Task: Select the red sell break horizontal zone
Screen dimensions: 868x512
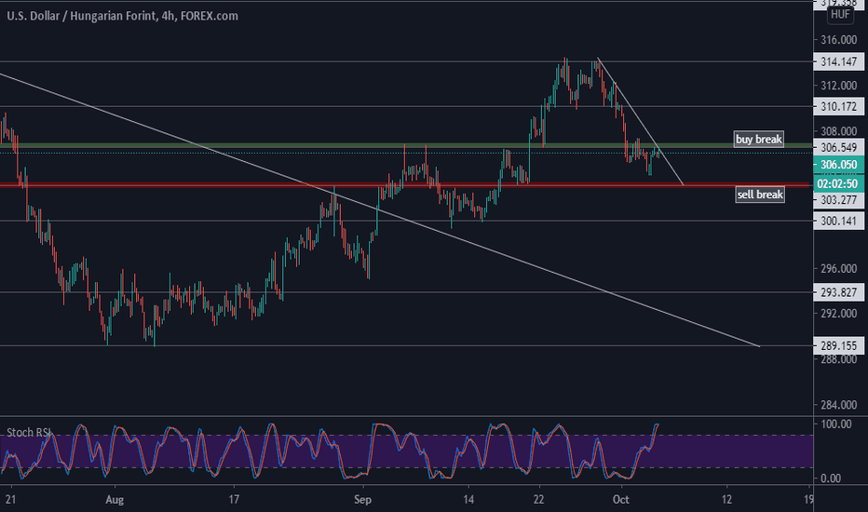Action: click(406, 185)
